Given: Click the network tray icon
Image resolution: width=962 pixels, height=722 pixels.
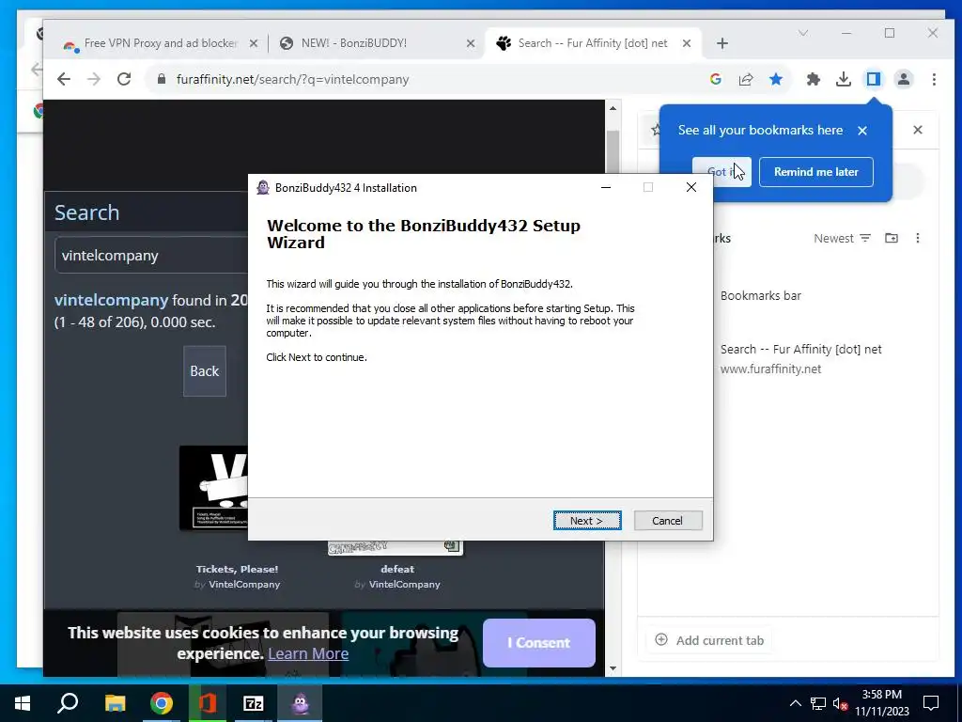Looking at the screenshot, I should (x=818, y=703).
